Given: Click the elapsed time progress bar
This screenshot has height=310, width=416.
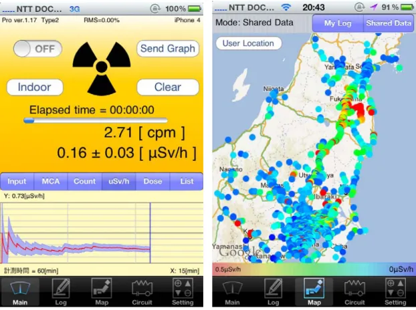Looking at the screenshot, I should click(96, 120).
